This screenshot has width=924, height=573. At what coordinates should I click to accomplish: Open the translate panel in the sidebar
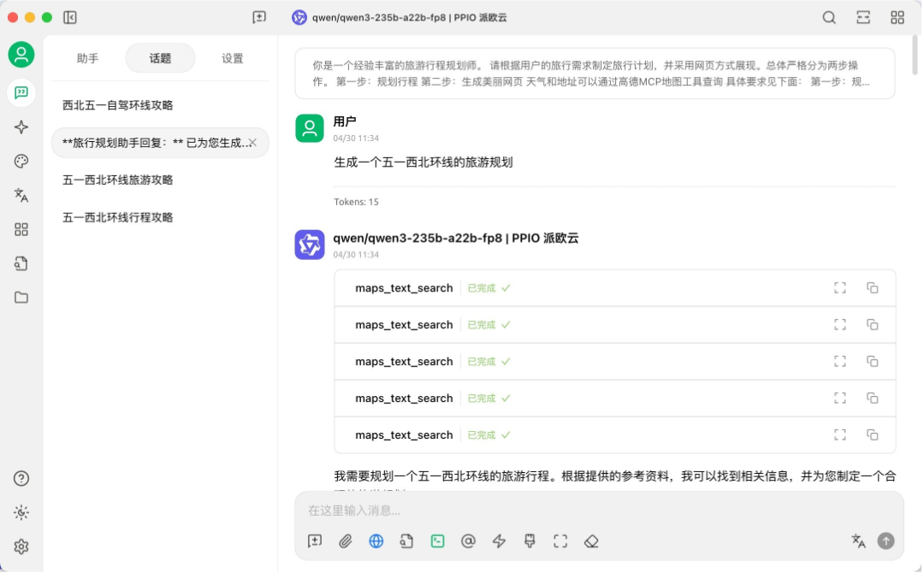point(21,195)
